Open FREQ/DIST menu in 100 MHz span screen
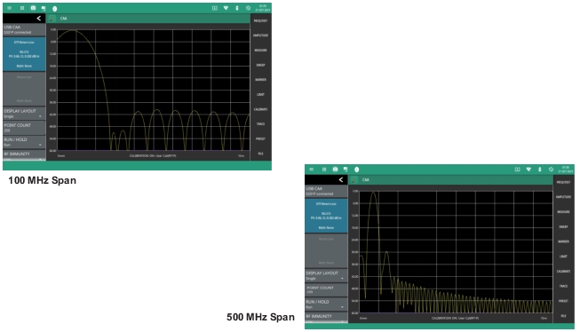The width and height of the screenshot is (580, 332). (260, 20)
